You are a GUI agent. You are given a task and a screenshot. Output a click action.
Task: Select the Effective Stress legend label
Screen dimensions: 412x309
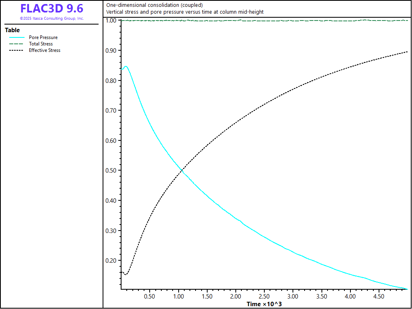pyautogui.click(x=44, y=50)
